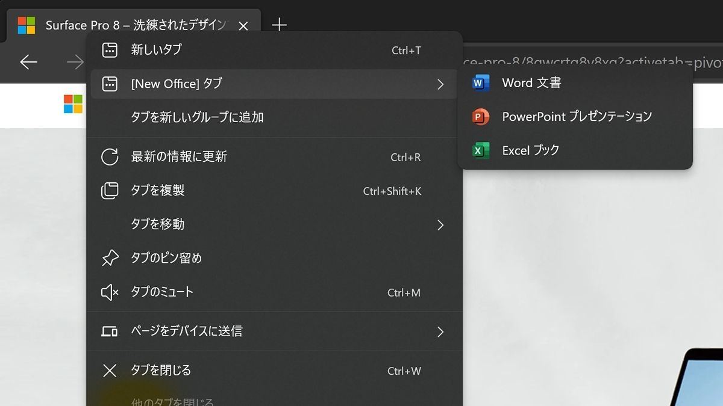Image resolution: width=723 pixels, height=406 pixels.
Task: Create a PowerPoint プレゼンテーション from submenu
Action: pyautogui.click(x=575, y=117)
